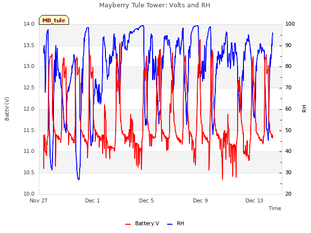Click the Time axis label

275,208
